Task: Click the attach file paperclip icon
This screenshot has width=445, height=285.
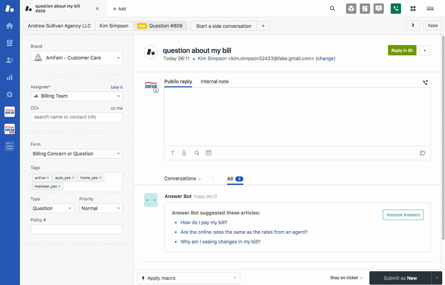Action: pyautogui.click(x=184, y=153)
